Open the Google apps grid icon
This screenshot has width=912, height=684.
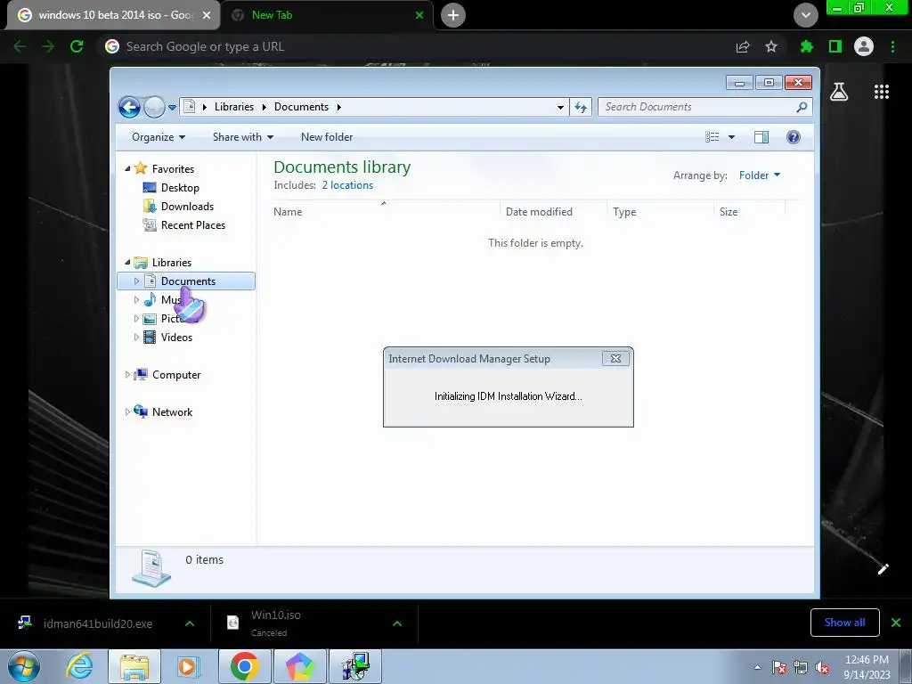(x=882, y=92)
